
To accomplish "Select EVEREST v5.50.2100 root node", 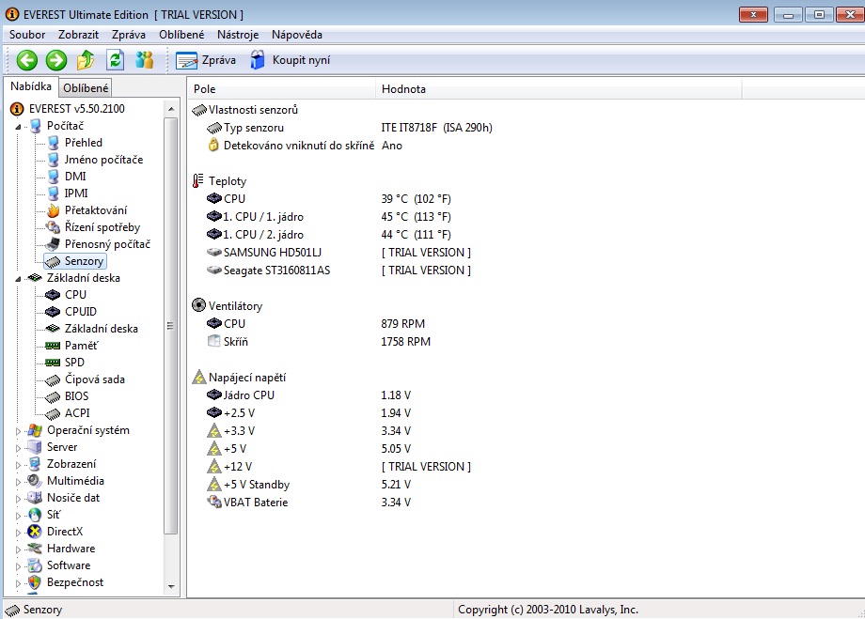I will (77, 109).
